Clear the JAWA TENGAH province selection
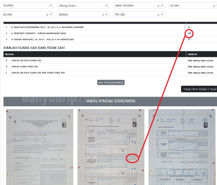217x185 pixels. pyautogui.click(x=158, y=6)
